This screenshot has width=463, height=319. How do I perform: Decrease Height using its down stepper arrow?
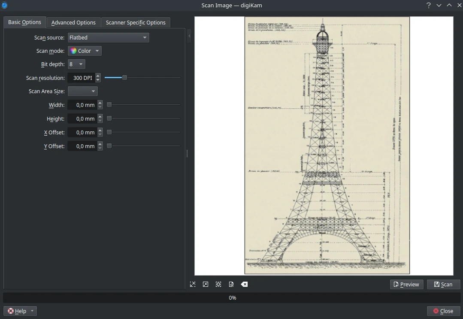pos(100,121)
